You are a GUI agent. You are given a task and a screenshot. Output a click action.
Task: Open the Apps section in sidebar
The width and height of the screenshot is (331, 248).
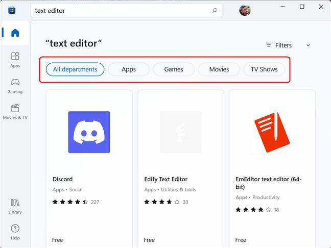15,60
